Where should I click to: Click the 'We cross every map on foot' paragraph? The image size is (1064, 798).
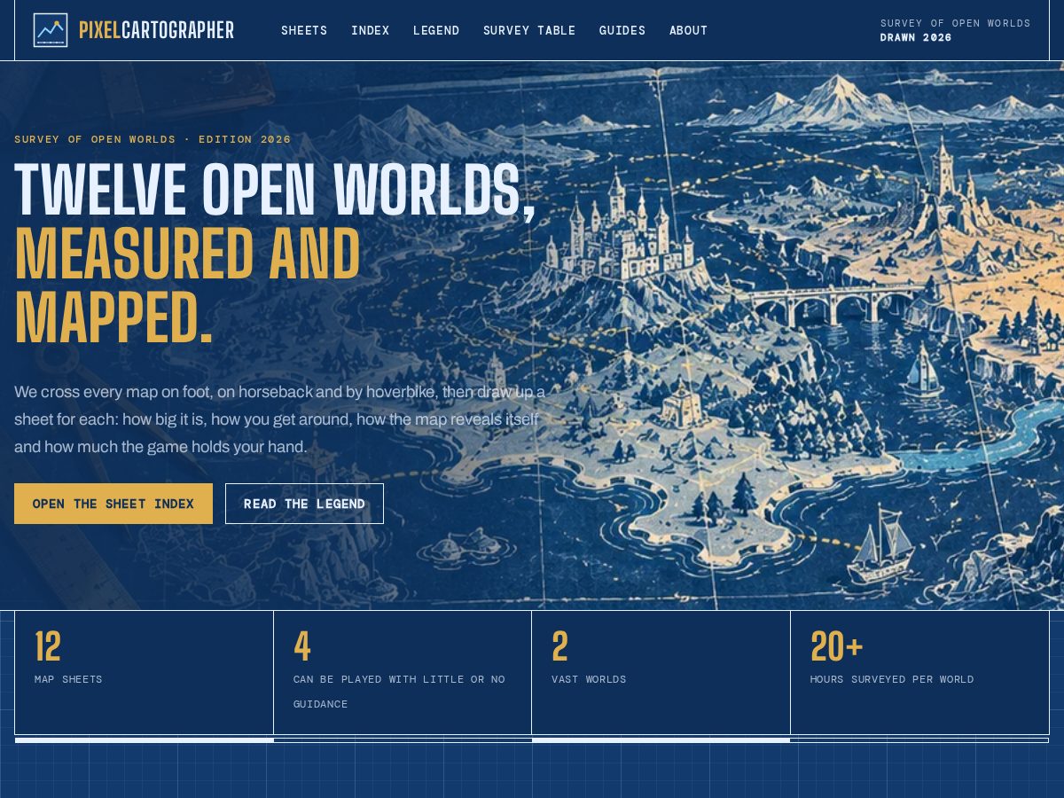coord(280,419)
